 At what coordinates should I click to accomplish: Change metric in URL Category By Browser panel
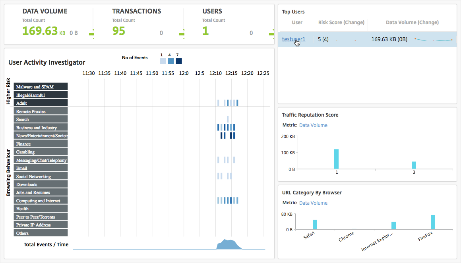[313, 203]
